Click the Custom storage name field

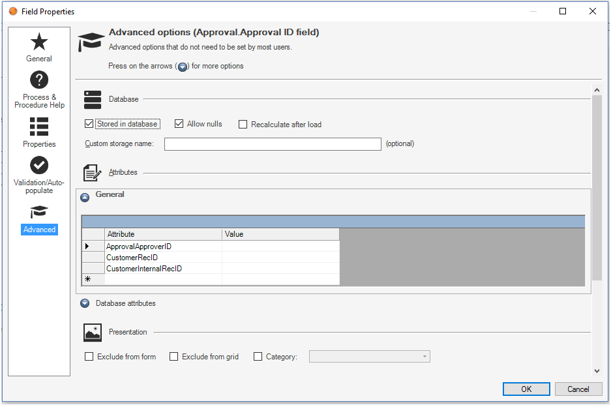click(273, 143)
